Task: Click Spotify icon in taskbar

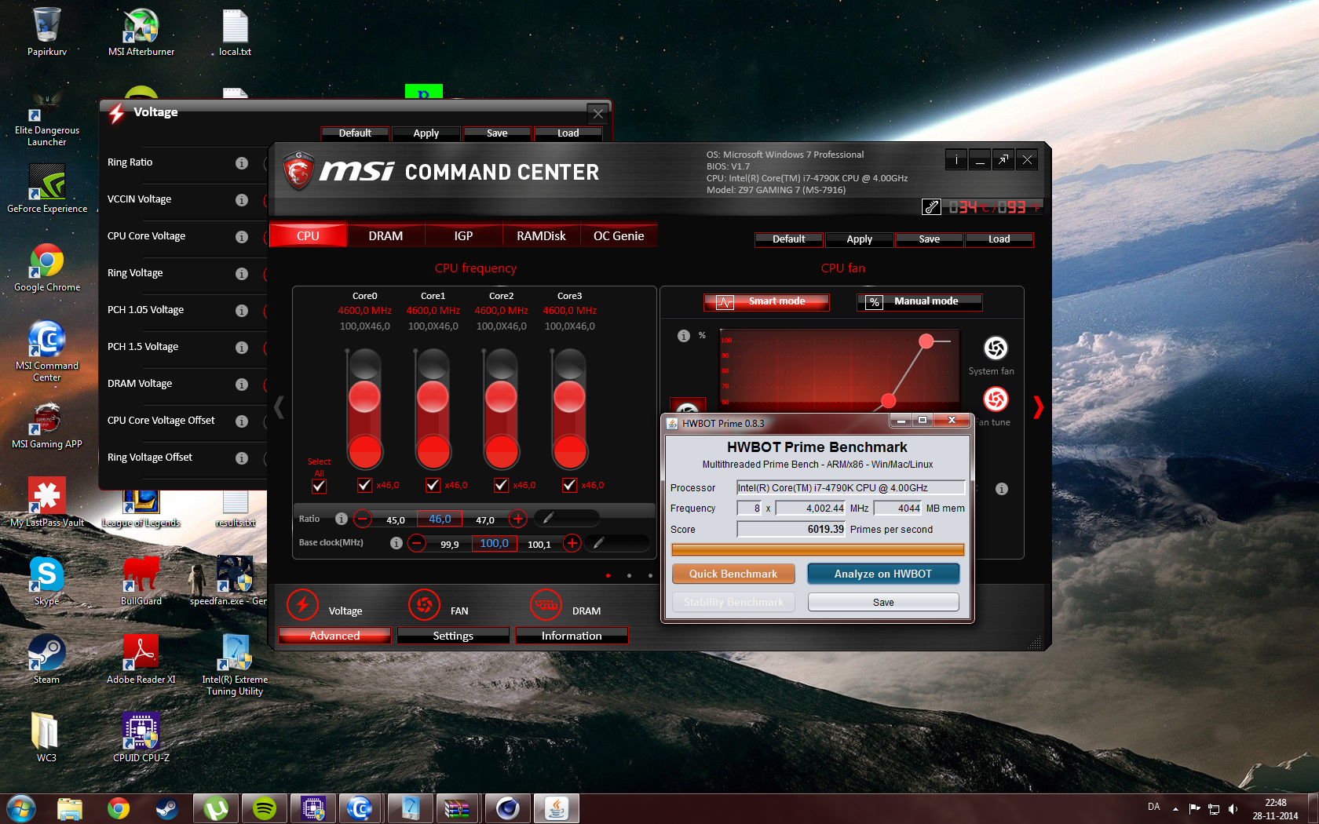Action: (265, 808)
